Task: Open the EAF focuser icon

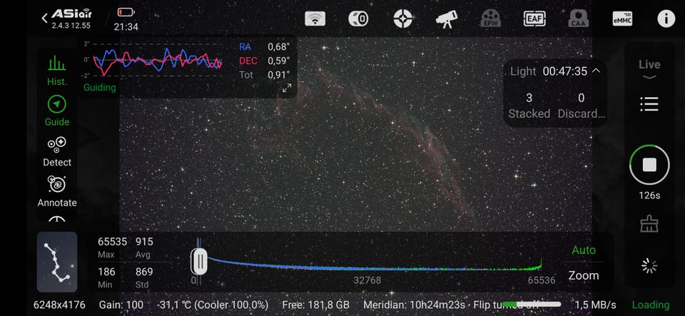Action: (x=534, y=19)
